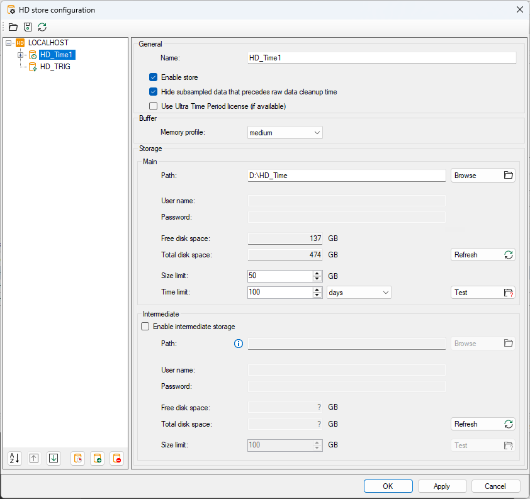The width and height of the screenshot is (530, 499).
Task: Click the Apply button
Action: tap(442, 486)
